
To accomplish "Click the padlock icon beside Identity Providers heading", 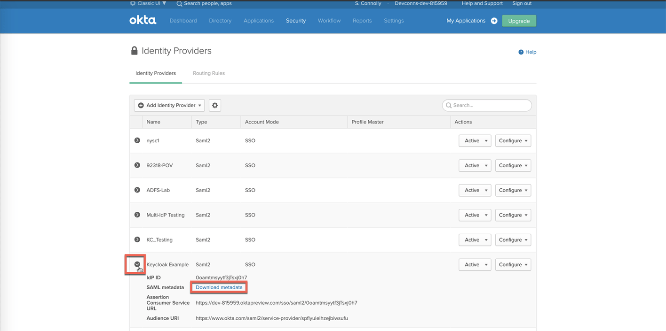I will 134,50.
